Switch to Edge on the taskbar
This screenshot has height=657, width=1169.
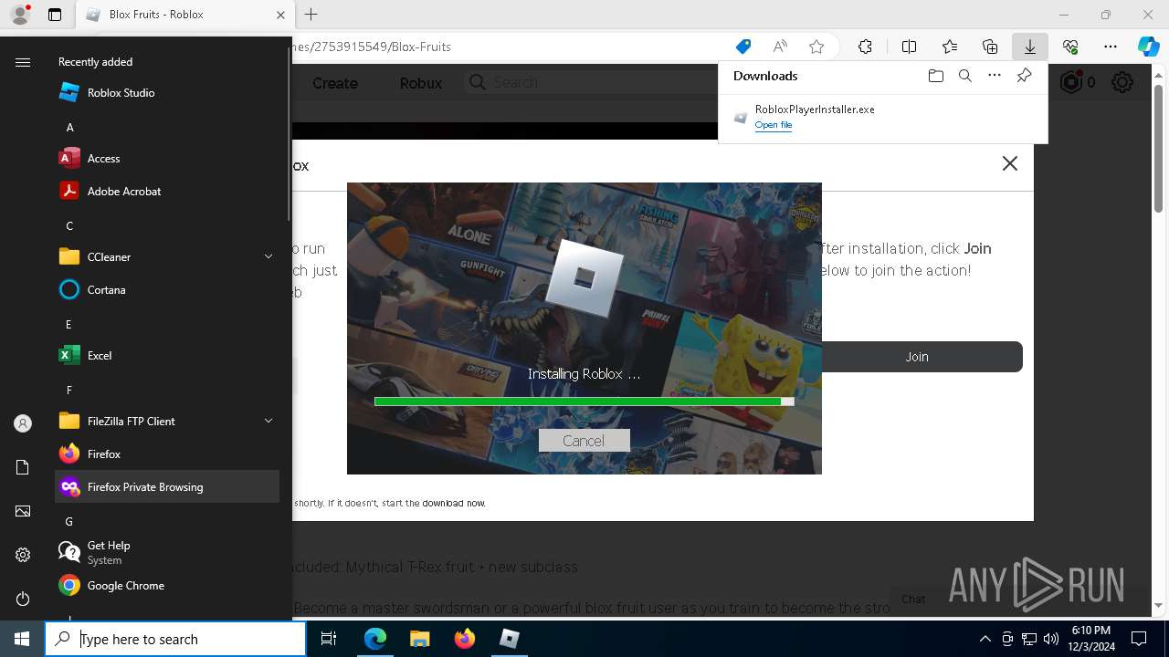(x=375, y=639)
